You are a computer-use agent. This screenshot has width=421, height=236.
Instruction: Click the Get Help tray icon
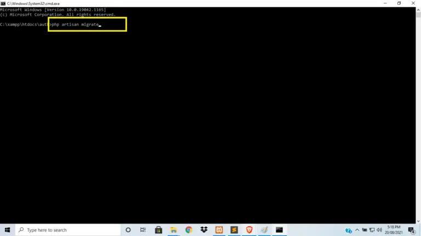[349, 230]
